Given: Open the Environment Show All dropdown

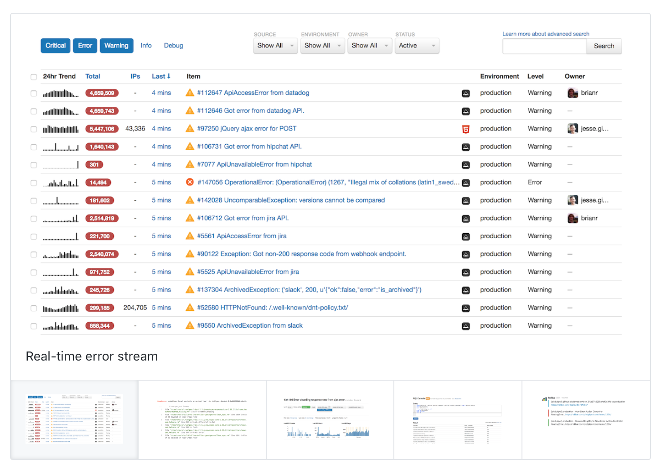Looking at the screenshot, I should click(x=322, y=46).
